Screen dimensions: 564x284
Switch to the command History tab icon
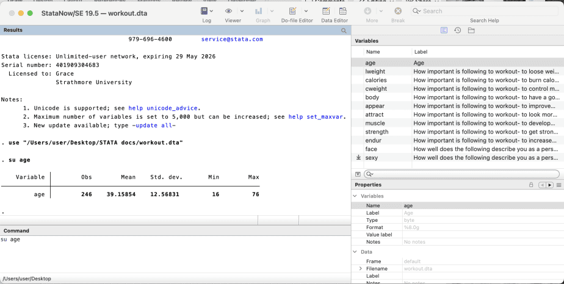click(458, 30)
